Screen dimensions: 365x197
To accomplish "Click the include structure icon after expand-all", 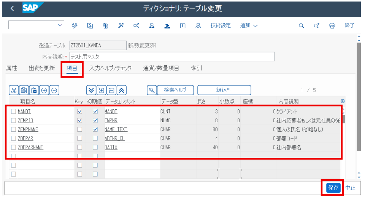I will 101,90.
